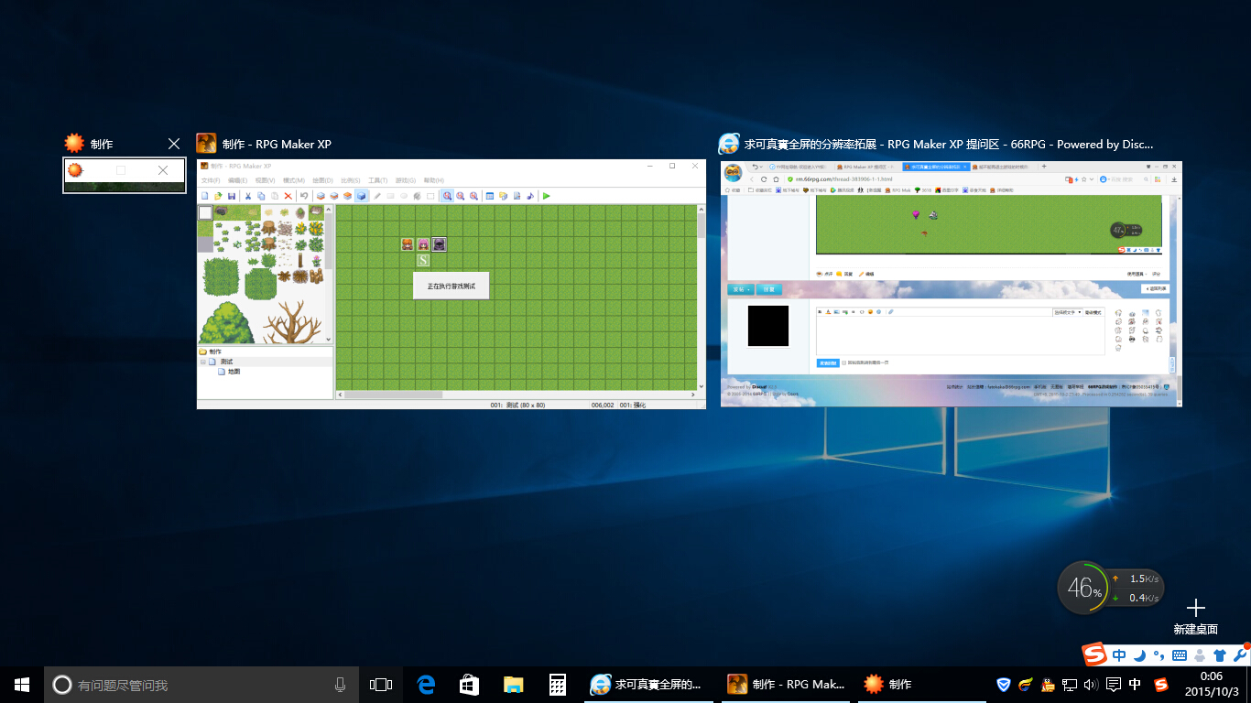Screen dimensions: 1251x703
Task: Click the Sogou logo on the IME toolbar
Action: [1094, 654]
